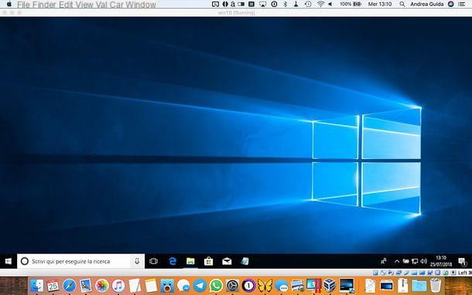Image resolution: width=472 pixels, height=295 pixels.
Task: Expand hidden system tray icons
Action: coord(397,261)
